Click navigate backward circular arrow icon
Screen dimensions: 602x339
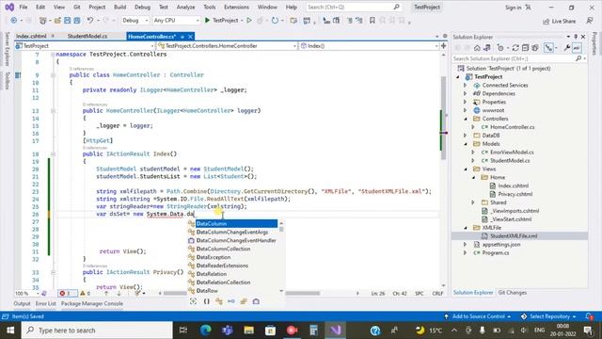point(14,21)
